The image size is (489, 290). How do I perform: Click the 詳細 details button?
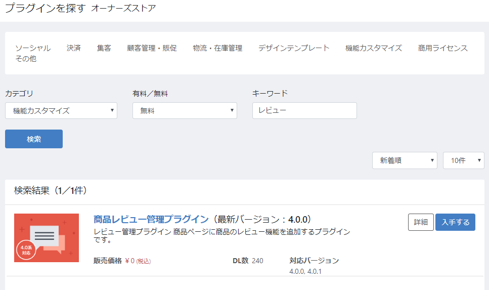point(421,222)
